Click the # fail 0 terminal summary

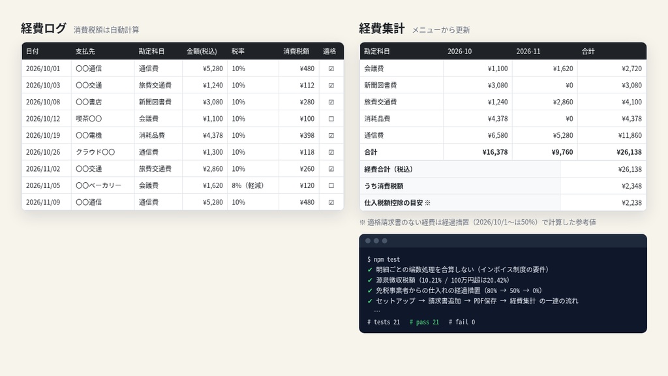[462, 322]
